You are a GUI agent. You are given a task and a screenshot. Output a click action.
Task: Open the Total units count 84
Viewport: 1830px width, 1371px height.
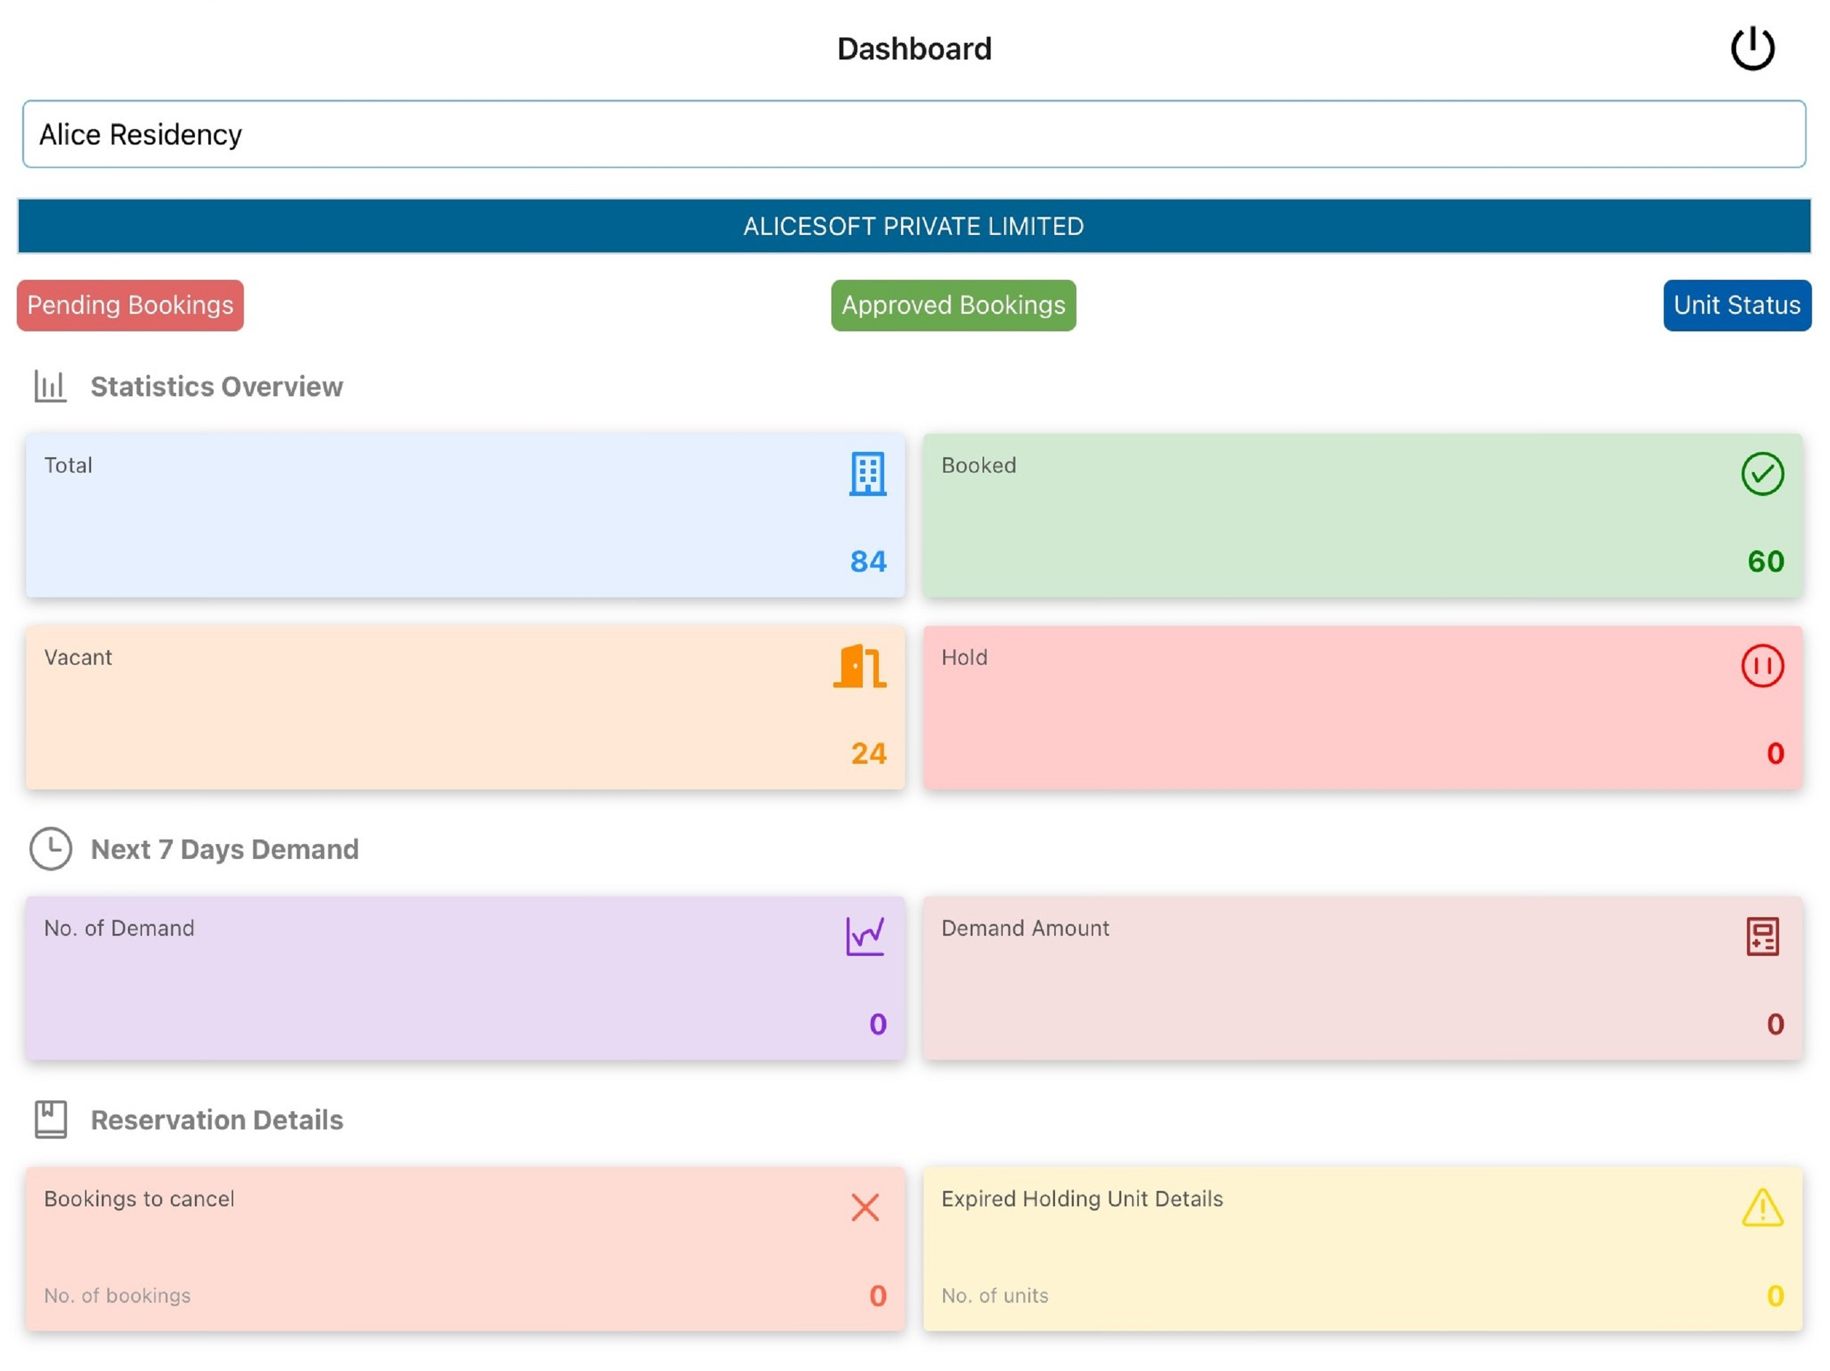click(868, 562)
